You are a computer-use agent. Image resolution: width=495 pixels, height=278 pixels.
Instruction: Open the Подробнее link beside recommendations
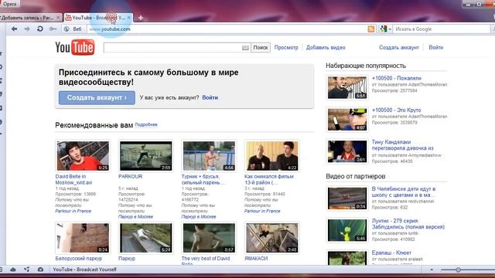pyautogui.click(x=146, y=125)
